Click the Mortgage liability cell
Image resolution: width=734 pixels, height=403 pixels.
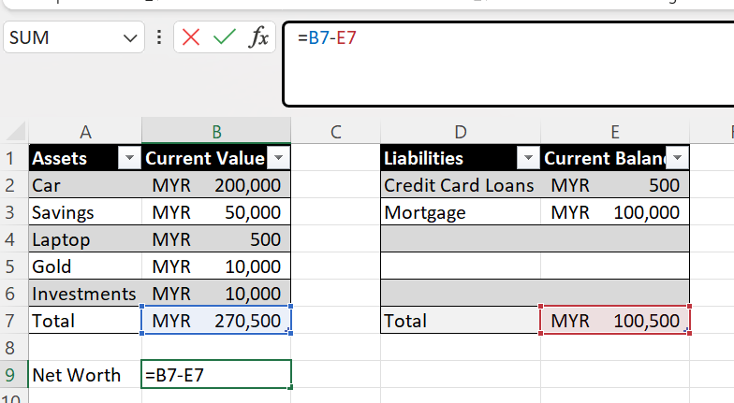[461, 212]
